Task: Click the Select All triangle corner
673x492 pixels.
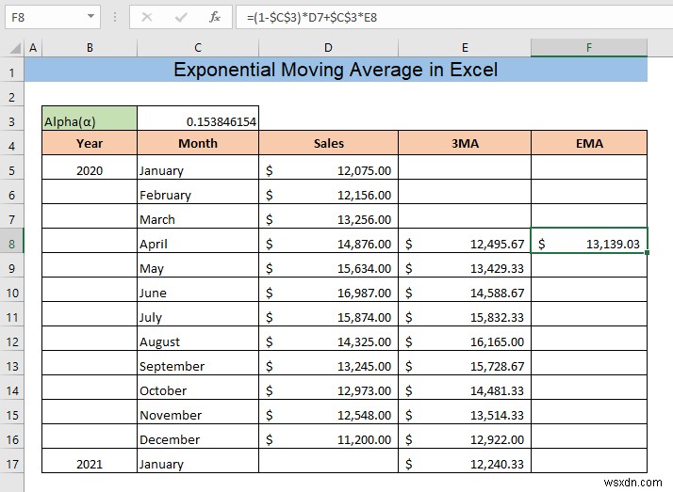Action: point(15,48)
